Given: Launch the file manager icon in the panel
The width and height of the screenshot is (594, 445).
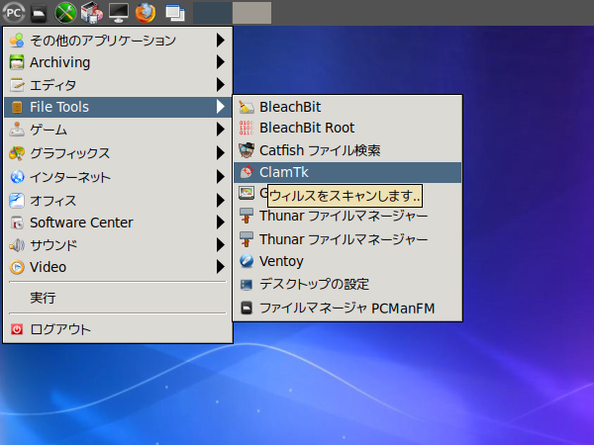Looking at the screenshot, I should [39, 13].
